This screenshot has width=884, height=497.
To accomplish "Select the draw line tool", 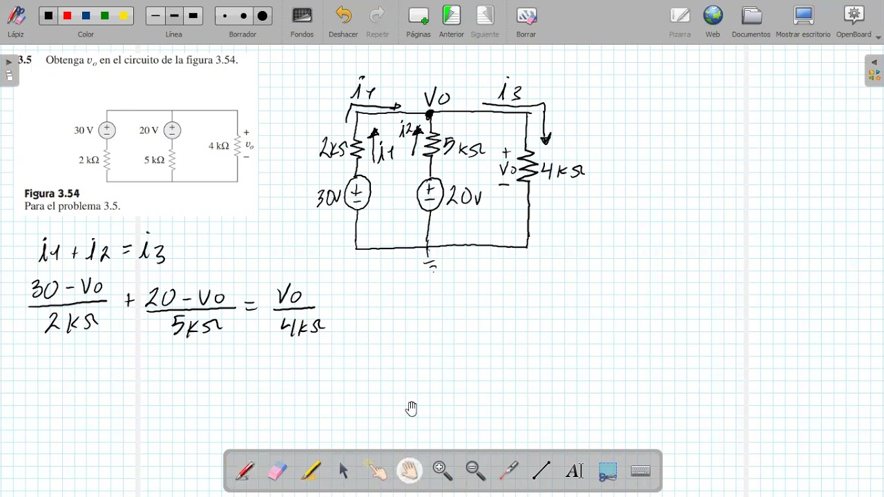I will click(541, 471).
